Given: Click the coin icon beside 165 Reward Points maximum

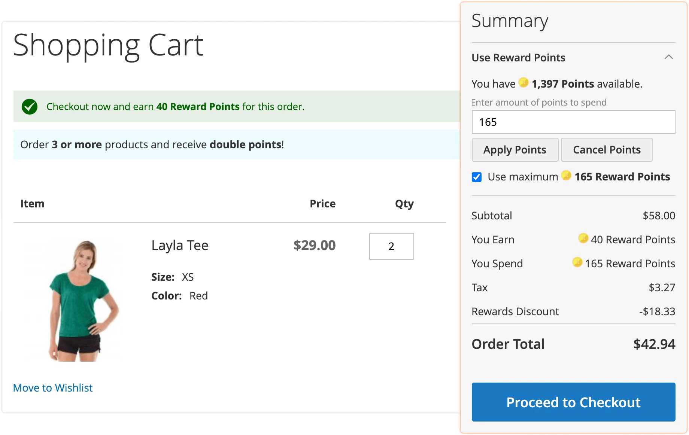Looking at the screenshot, I should tap(566, 176).
